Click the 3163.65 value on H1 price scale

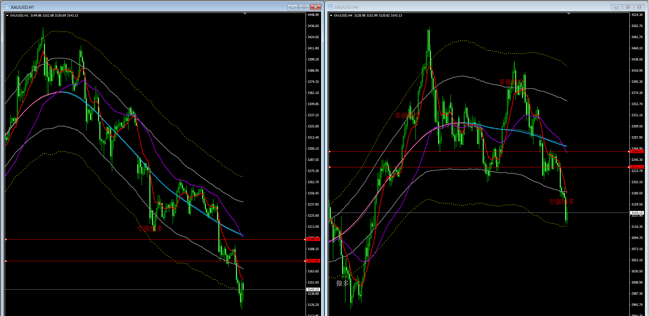click(x=313, y=271)
